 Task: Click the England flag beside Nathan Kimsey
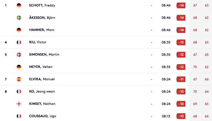point(19,104)
